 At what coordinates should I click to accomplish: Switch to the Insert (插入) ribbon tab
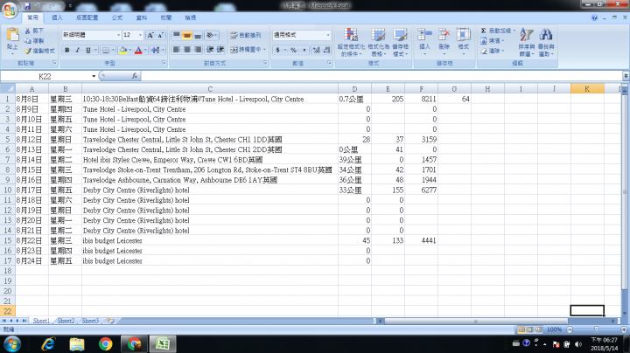(57, 17)
